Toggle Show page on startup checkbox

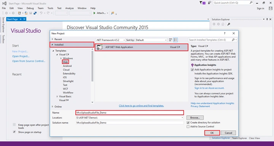pyautogui.click(x=14, y=132)
